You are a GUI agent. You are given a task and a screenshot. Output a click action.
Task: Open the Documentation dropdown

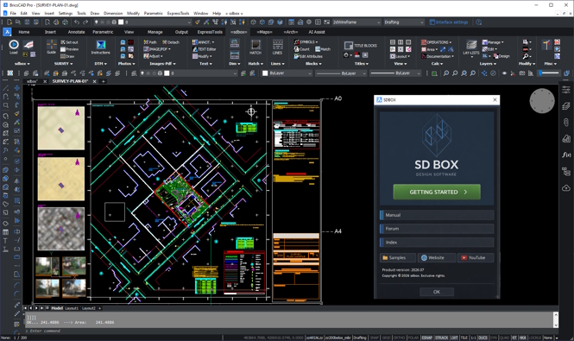click(437, 56)
